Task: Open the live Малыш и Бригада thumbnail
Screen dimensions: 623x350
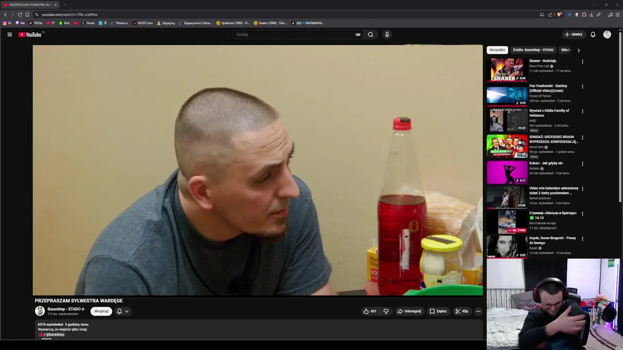Action: [x=507, y=222]
